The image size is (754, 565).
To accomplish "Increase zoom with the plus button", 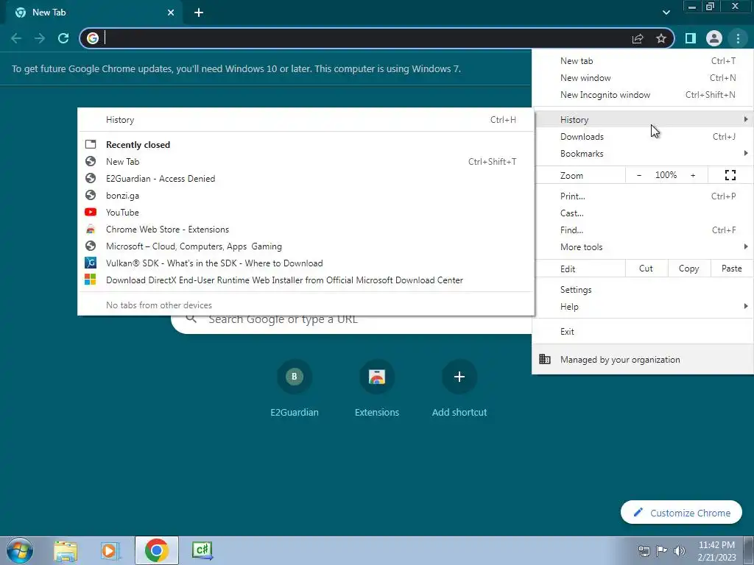I will pyautogui.click(x=693, y=175).
